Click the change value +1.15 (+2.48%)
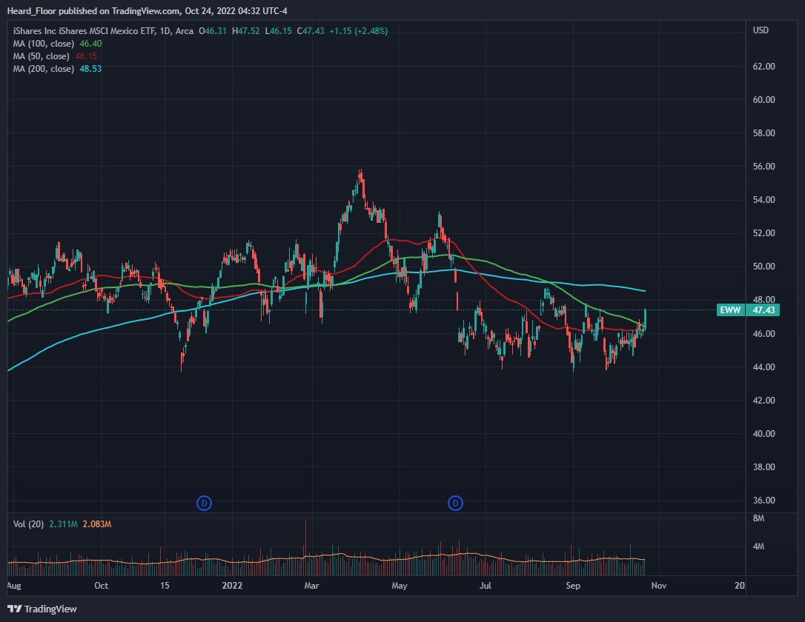The image size is (805, 622). click(358, 31)
